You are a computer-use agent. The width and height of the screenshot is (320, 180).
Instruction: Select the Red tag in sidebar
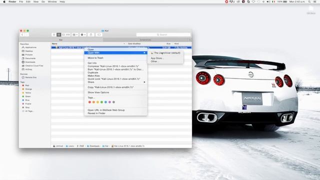coord(27,85)
